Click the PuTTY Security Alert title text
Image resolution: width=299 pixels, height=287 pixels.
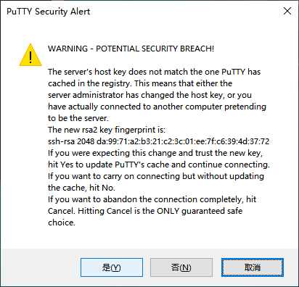point(49,12)
